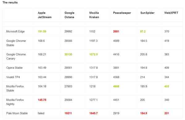The height and width of the screenshot is (120, 185).
Task: Click the red 19211 Octane score
Action: pos(68,113)
